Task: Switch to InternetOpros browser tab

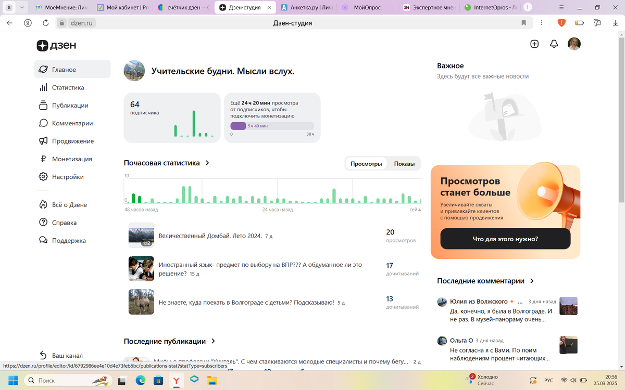Action: point(491,7)
